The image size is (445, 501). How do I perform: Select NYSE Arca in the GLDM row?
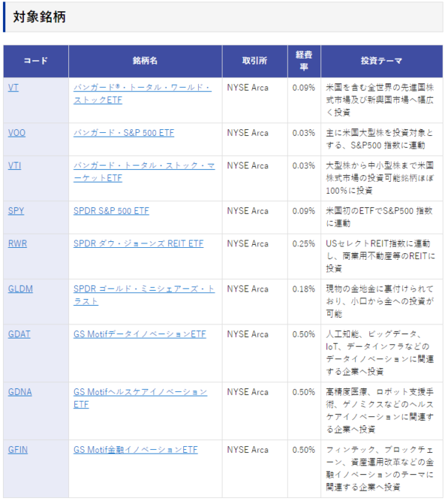tap(248, 289)
